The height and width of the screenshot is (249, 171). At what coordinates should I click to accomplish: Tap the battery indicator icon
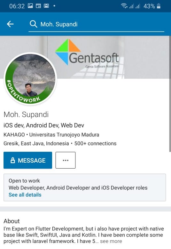[159, 6]
